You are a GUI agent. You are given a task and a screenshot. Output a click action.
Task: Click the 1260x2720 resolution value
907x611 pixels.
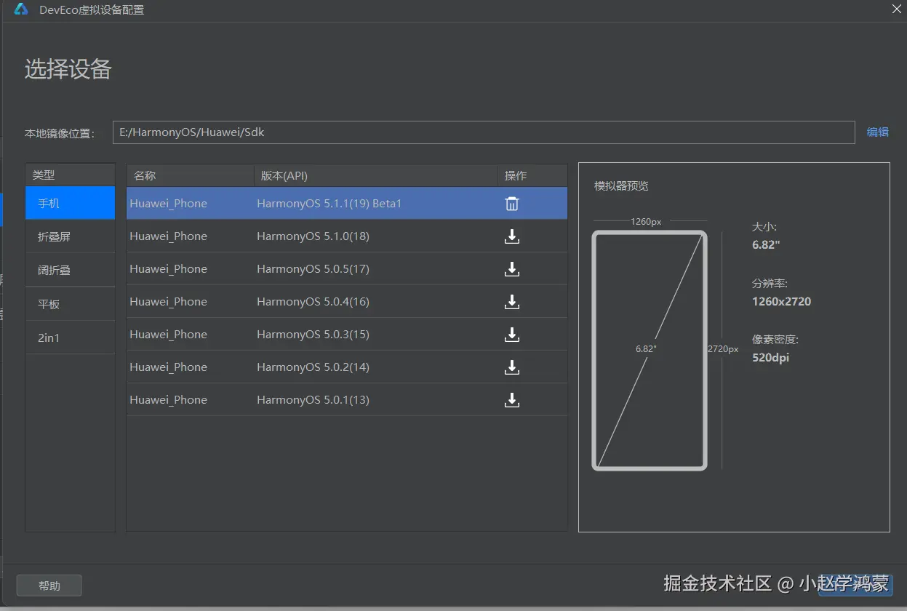(781, 301)
